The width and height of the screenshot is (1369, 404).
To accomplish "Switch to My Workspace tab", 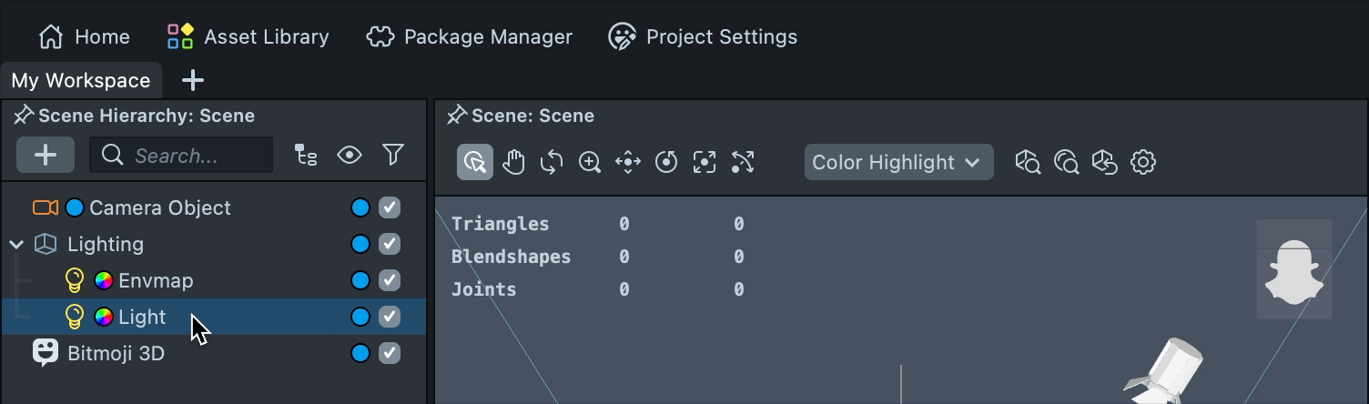I will click(81, 81).
